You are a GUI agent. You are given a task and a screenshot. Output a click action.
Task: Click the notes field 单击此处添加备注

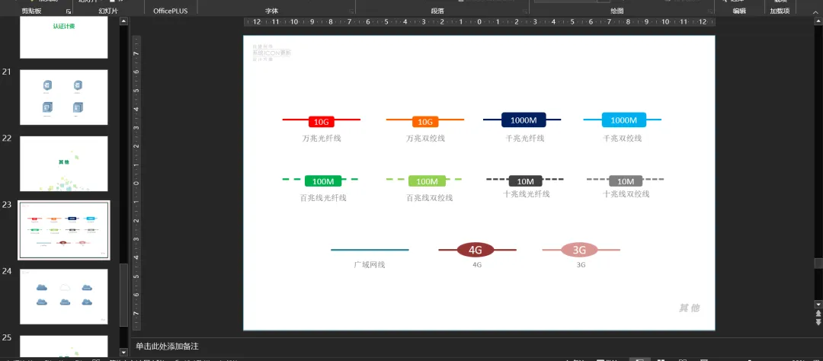coord(168,347)
